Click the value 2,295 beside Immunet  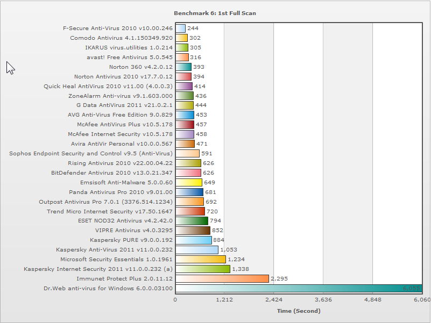pyautogui.click(x=279, y=278)
